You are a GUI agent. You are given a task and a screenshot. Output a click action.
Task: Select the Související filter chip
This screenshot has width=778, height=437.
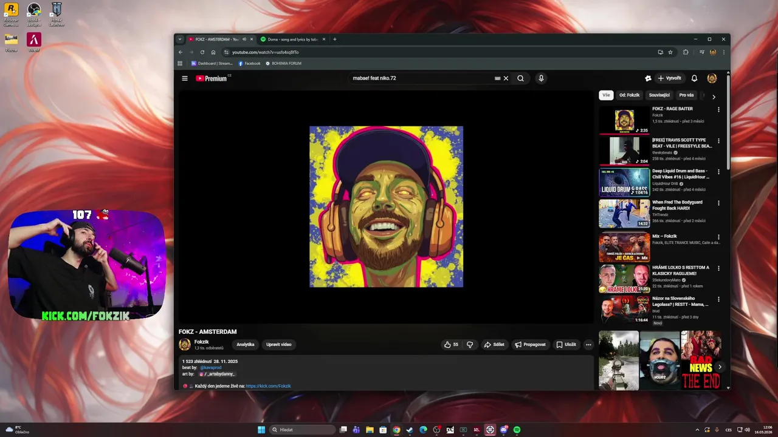(x=659, y=95)
